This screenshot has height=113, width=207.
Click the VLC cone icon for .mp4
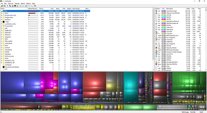click(x=156, y=36)
